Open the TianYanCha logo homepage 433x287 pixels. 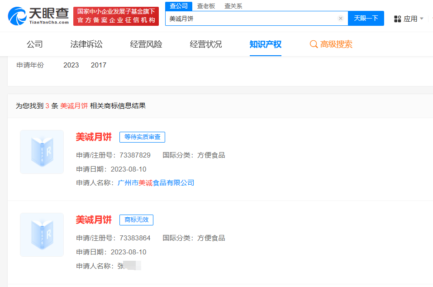click(38, 16)
